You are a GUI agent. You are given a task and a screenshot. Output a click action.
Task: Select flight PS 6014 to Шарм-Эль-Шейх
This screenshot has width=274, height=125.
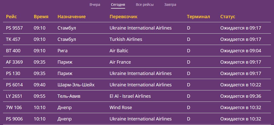pyautogui.click(x=14, y=85)
